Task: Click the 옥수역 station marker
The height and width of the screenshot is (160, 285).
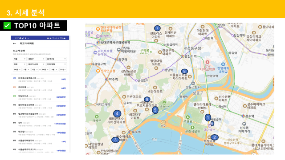Action: 130,132
